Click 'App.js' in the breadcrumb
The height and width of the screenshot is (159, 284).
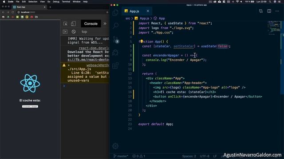pos(144,19)
